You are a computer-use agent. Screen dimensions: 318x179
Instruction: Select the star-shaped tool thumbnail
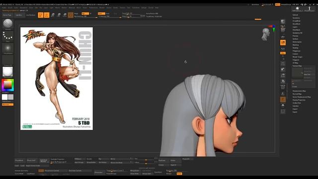[298, 9]
